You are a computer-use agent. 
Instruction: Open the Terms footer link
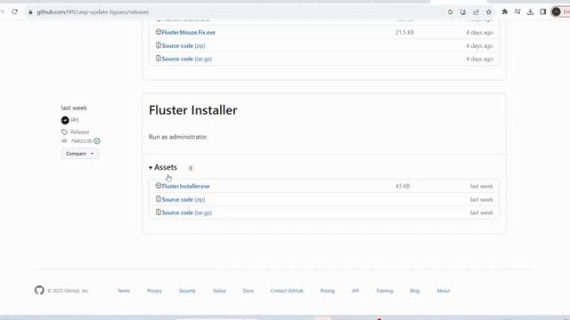[x=124, y=291]
